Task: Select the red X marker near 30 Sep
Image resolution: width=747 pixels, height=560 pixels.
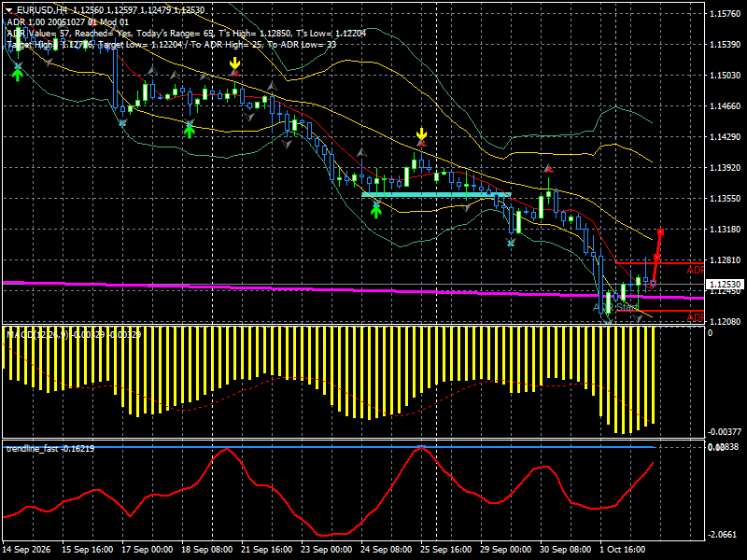Action: (548, 169)
